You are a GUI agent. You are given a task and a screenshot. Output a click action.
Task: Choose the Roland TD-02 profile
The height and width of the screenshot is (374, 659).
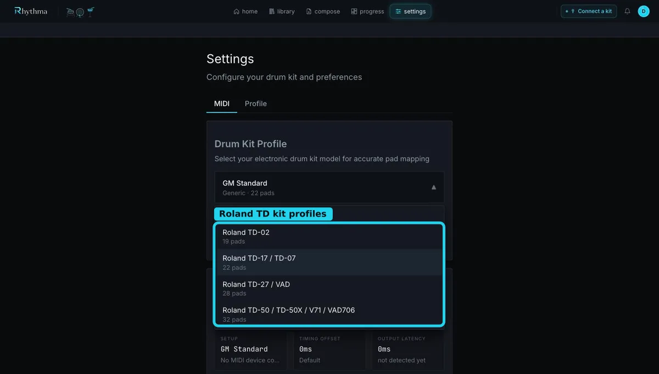pos(329,236)
